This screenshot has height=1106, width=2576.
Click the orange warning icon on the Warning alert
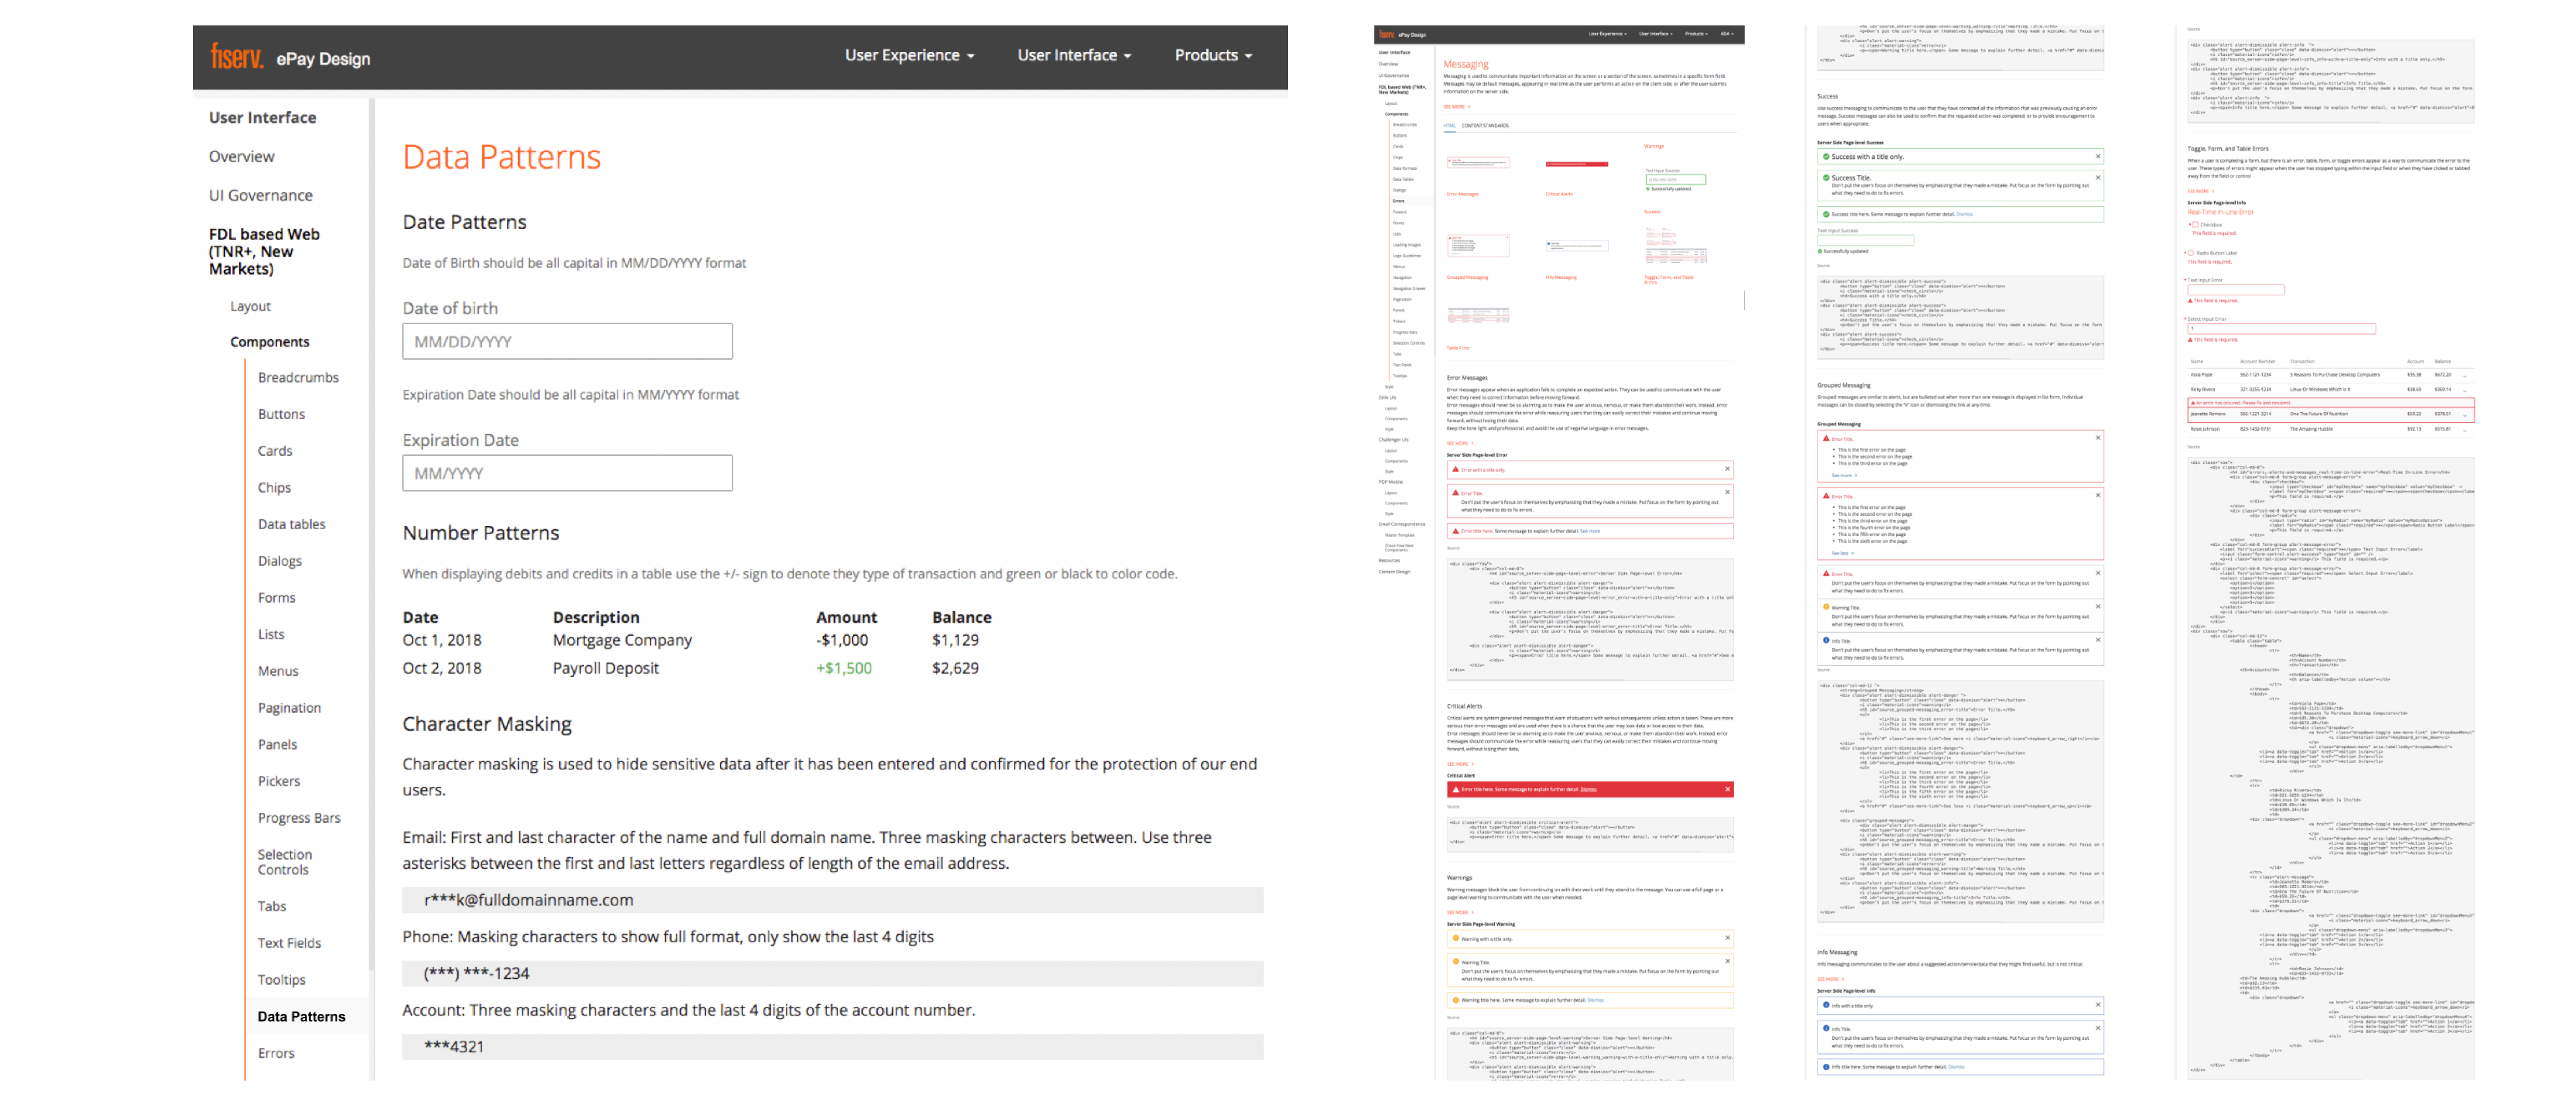point(1826,607)
